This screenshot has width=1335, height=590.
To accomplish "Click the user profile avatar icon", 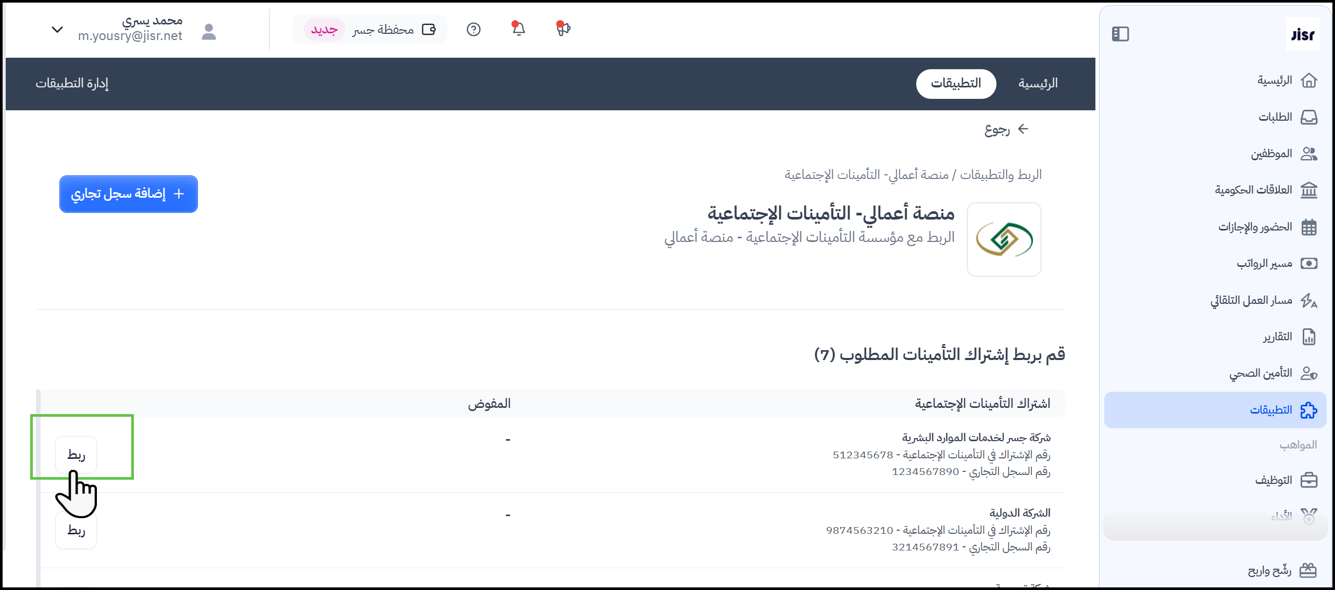I will click(208, 32).
